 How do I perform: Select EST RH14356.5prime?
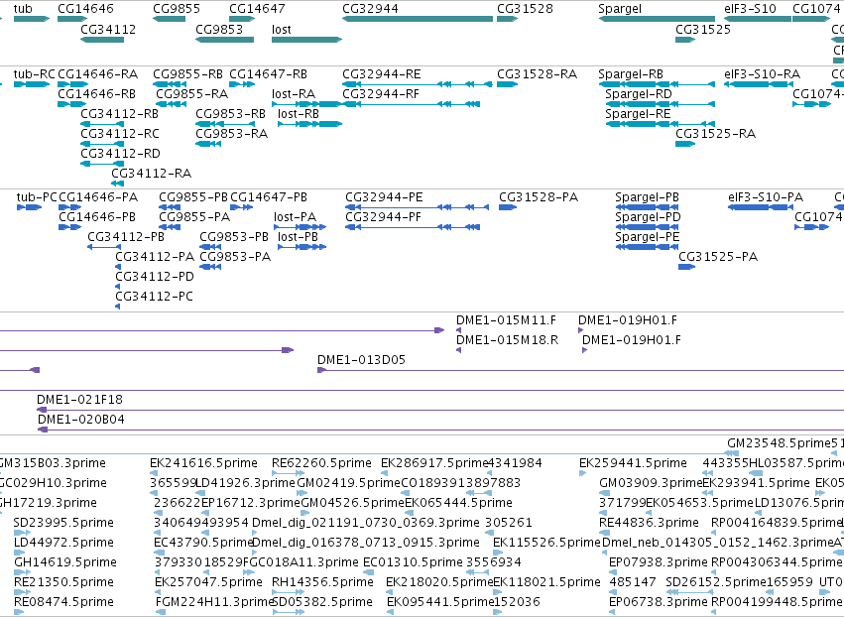(323, 582)
